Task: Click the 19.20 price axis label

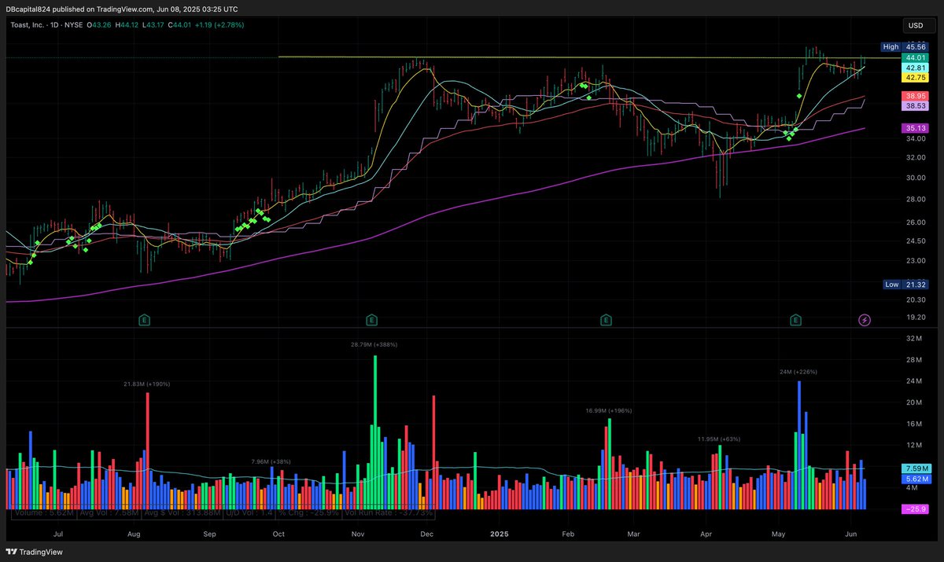Action: tap(916, 318)
